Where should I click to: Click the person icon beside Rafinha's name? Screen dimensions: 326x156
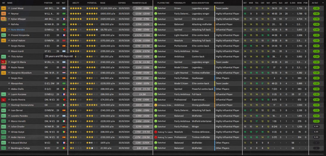tap(9, 24)
